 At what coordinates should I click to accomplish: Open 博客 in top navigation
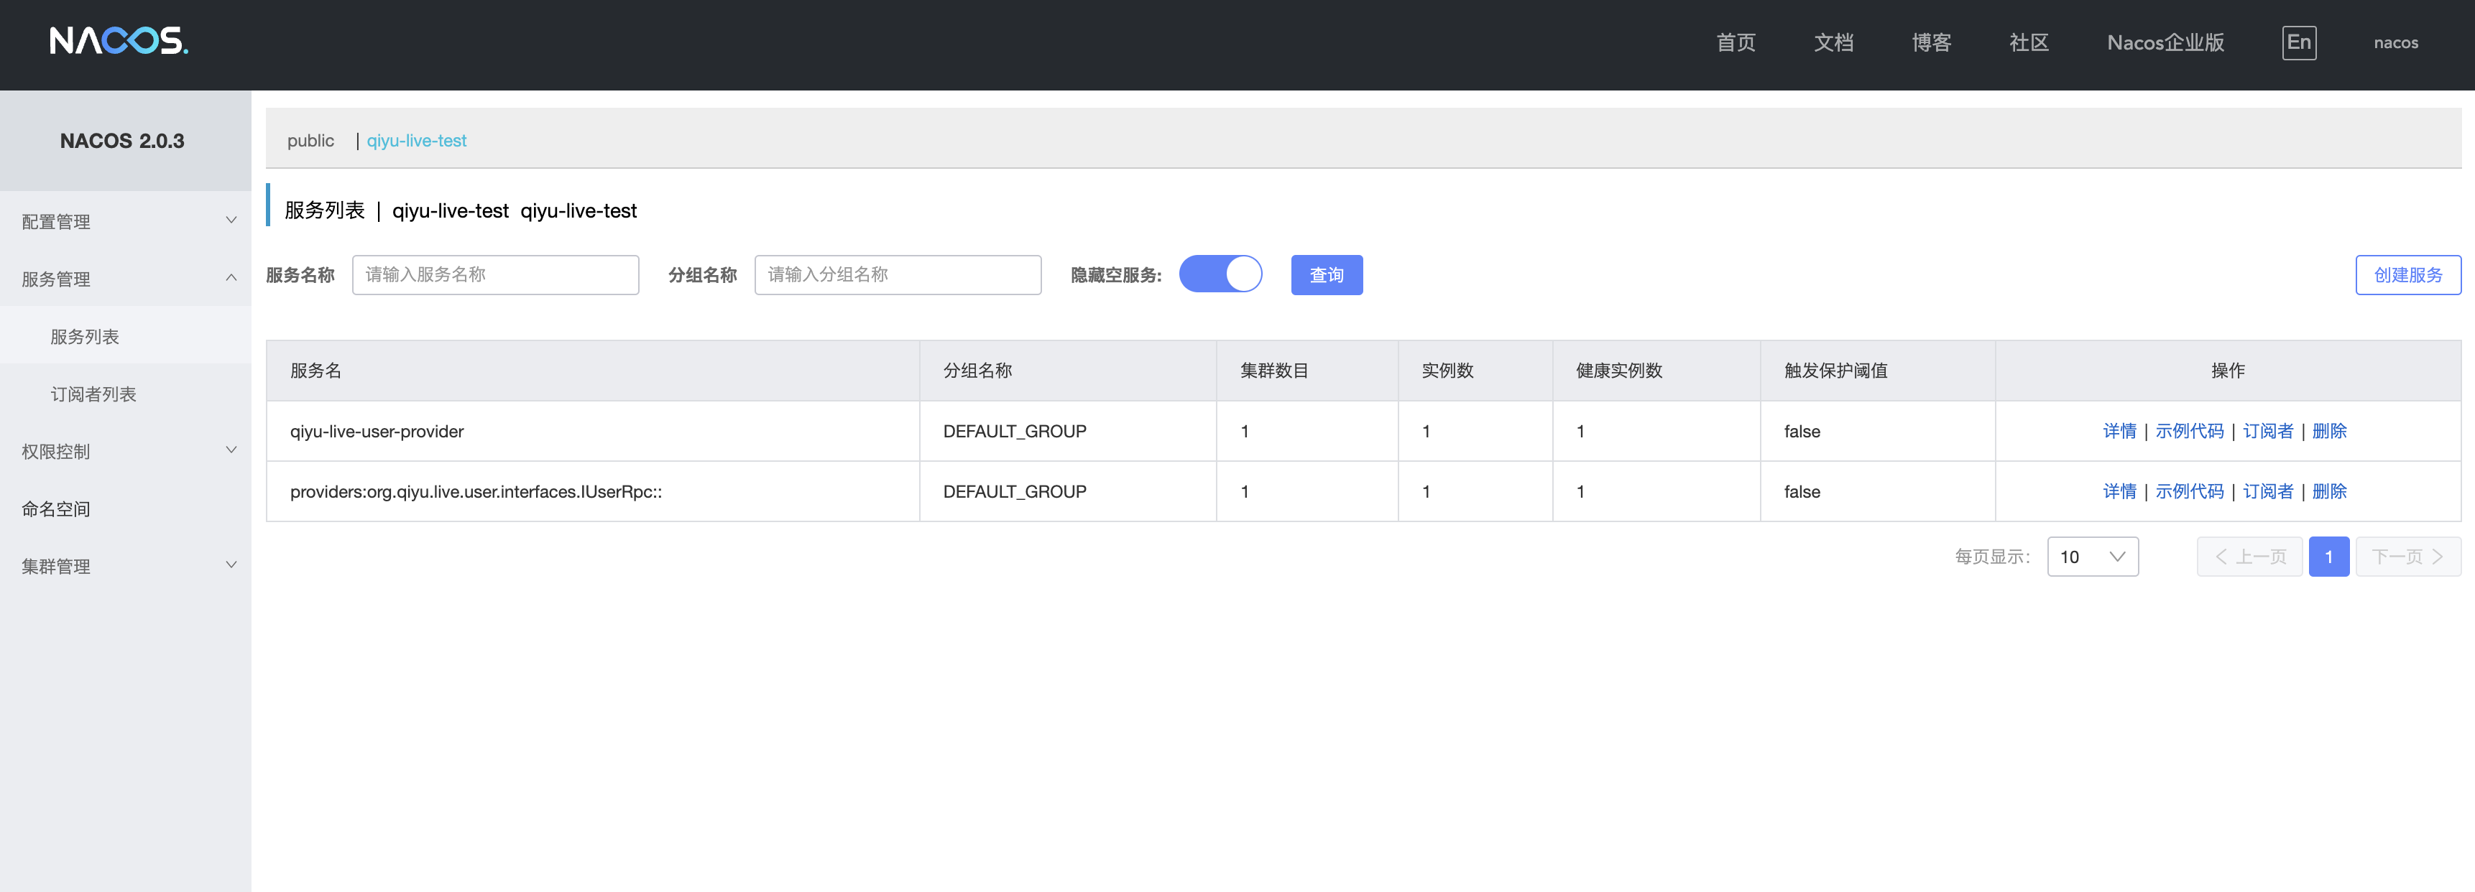click(1931, 42)
